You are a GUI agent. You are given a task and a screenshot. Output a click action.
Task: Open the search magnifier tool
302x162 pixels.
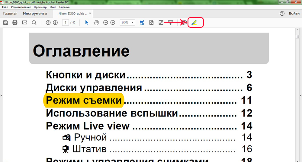[34, 23]
